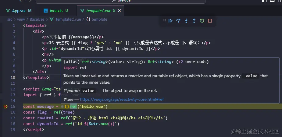
Task: Open the BaseUse breadcrumb folder
Action: click(x=37, y=19)
